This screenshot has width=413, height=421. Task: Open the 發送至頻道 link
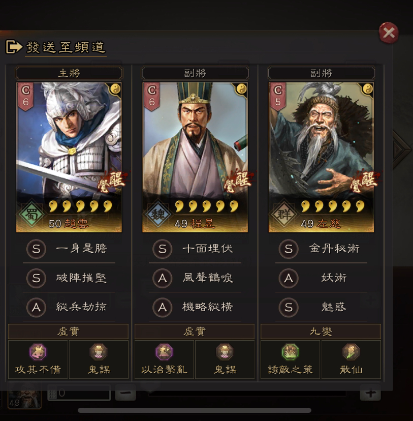pyautogui.click(x=66, y=47)
